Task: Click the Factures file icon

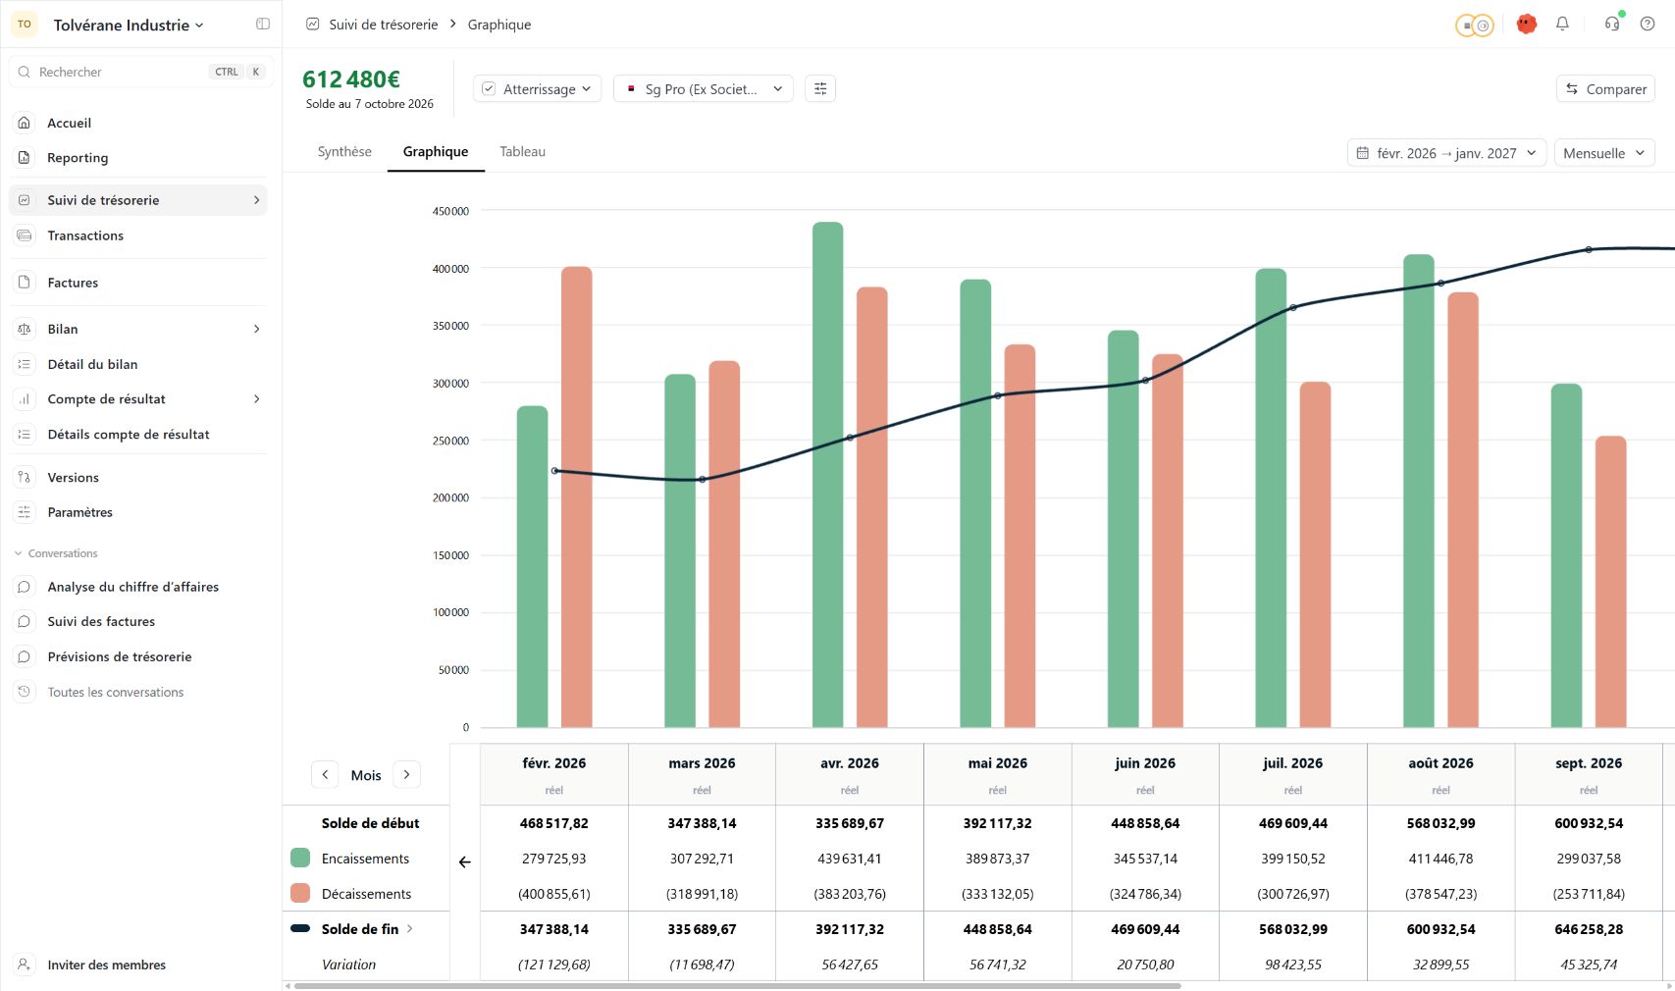Action: (x=25, y=283)
